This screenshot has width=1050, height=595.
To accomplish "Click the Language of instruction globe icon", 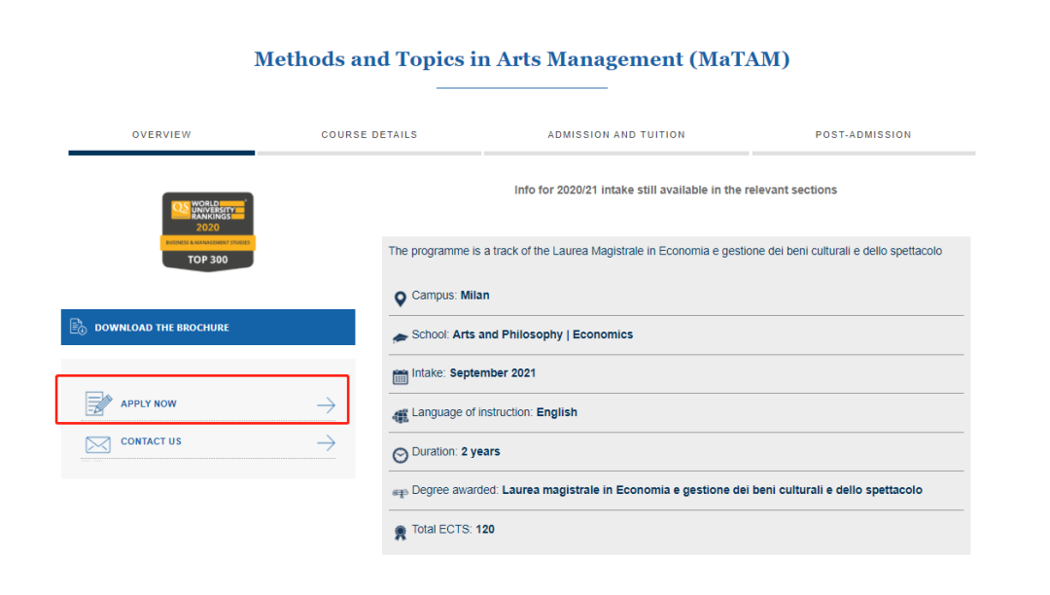I will 400,416.
